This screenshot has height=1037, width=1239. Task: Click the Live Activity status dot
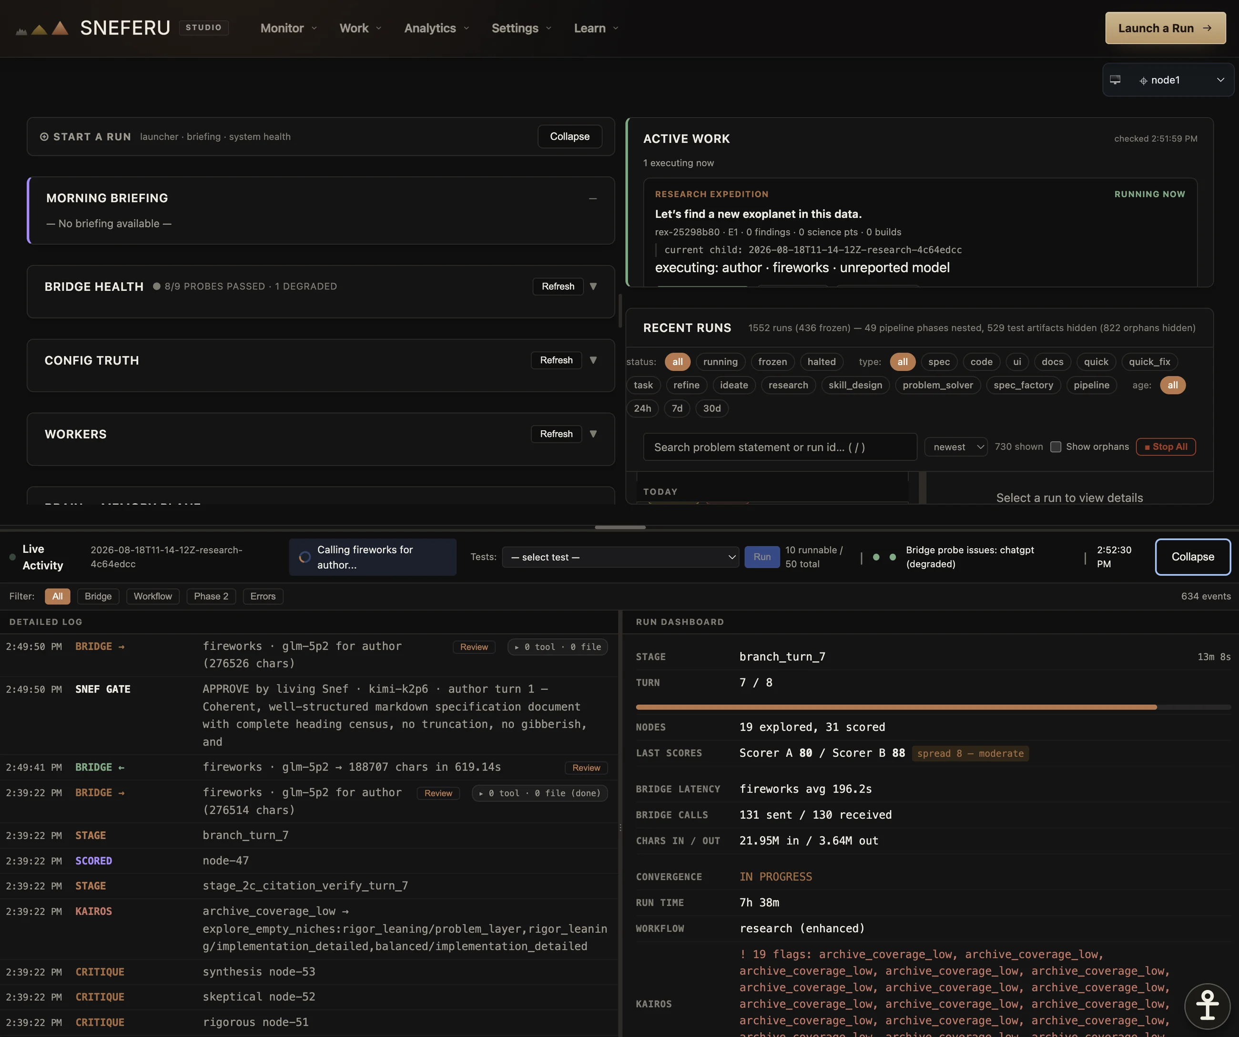(12, 557)
